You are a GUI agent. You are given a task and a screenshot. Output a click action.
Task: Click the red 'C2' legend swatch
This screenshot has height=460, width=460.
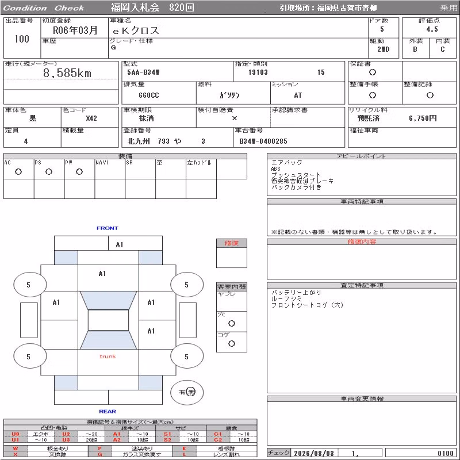218,440
